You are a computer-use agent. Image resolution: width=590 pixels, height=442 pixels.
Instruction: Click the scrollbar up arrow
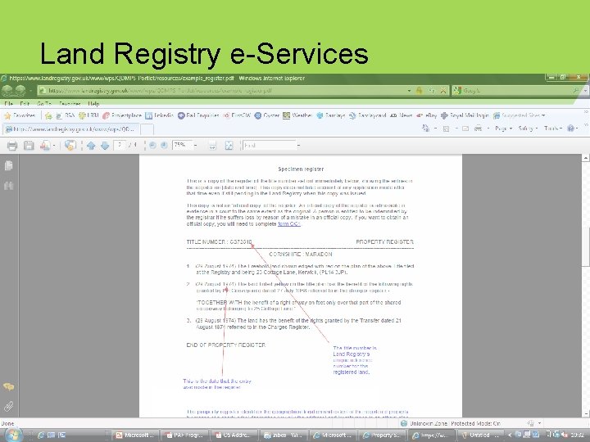(585, 158)
